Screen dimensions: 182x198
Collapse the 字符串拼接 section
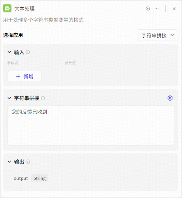tap(9, 98)
